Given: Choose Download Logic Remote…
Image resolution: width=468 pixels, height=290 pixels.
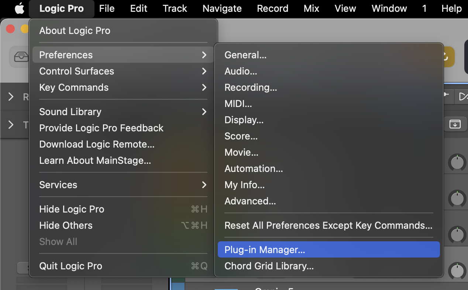Looking at the screenshot, I should coord(123,144).
